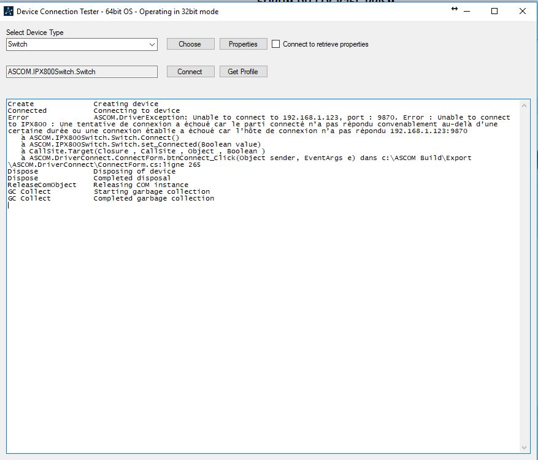Maximize the Device Connection Tester window
538x460 pixels.
(494, 11)
